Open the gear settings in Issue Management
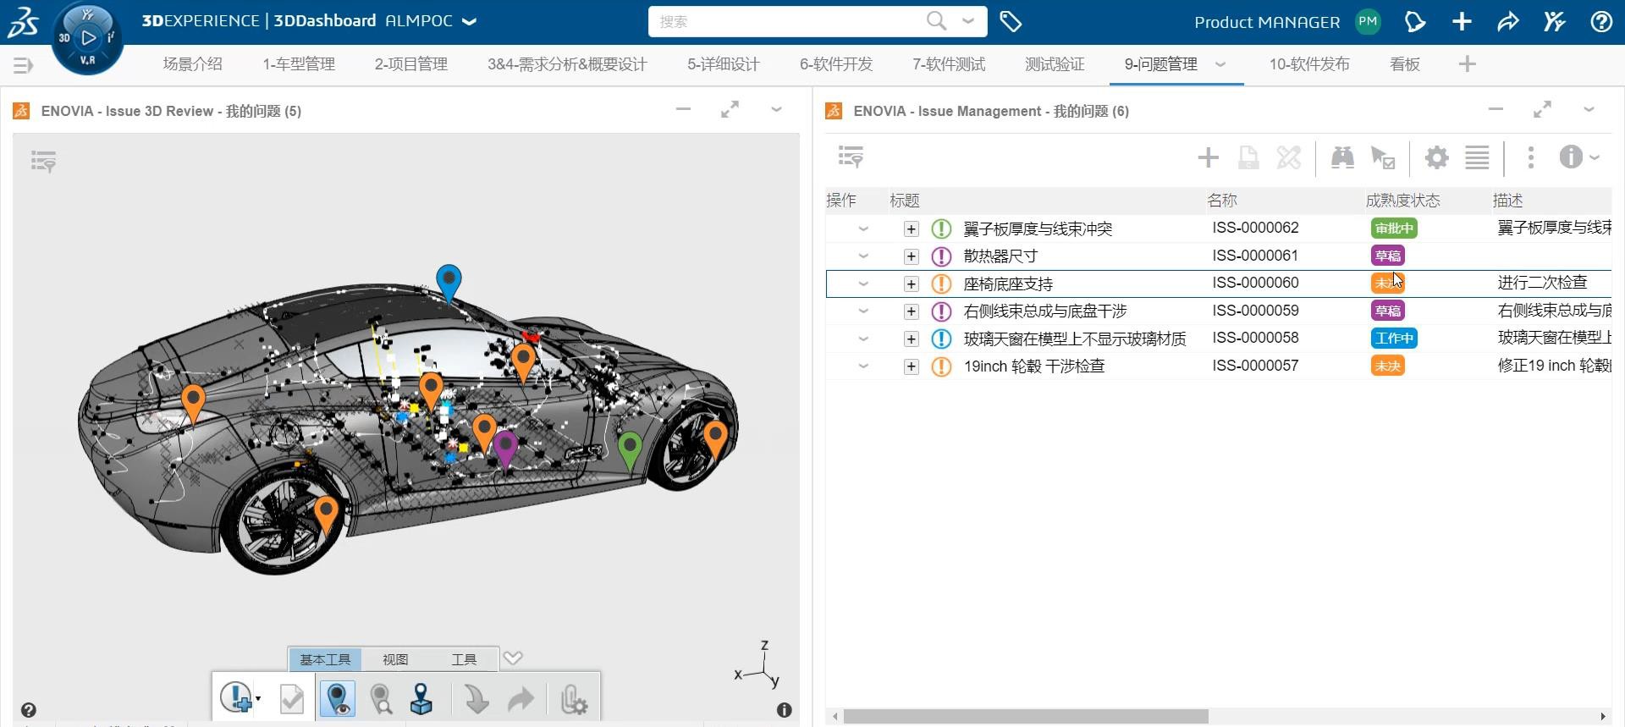This screenshot has width=1625, height=727. click(x=1437, y=157)
